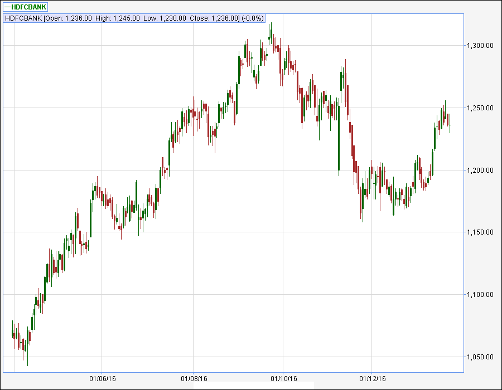
Task: Click the first candlestick at chart's left edge
Action: tap(12, 333)
